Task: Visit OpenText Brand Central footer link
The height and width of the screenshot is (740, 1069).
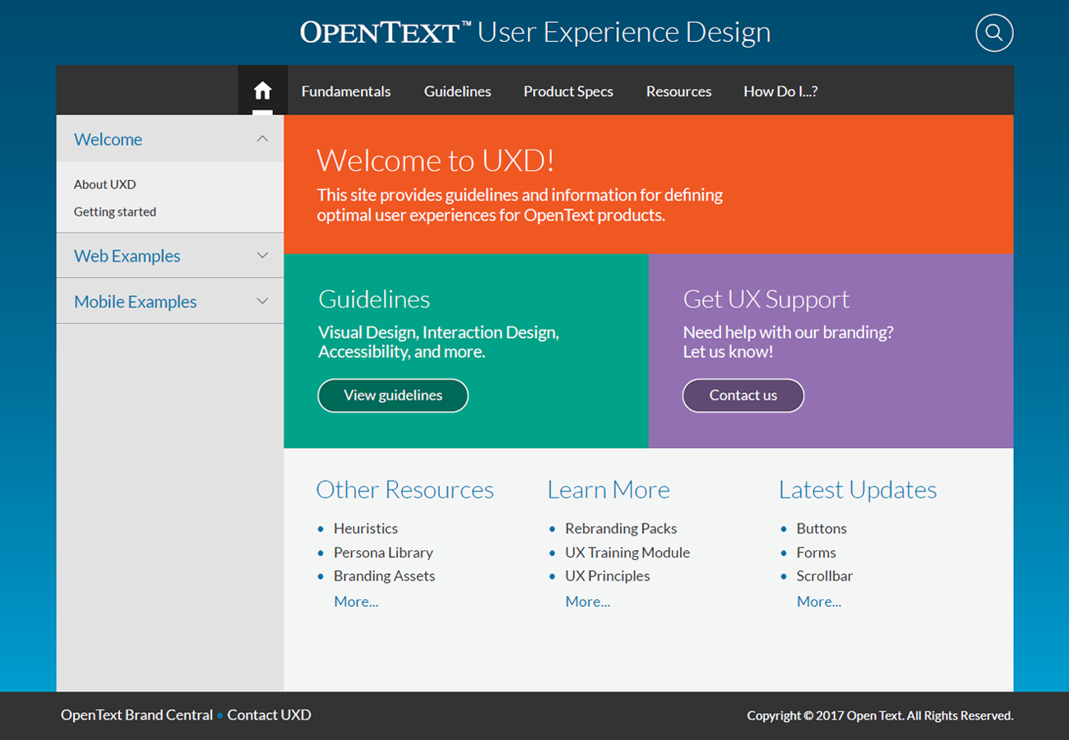Action: click(137, 715)
